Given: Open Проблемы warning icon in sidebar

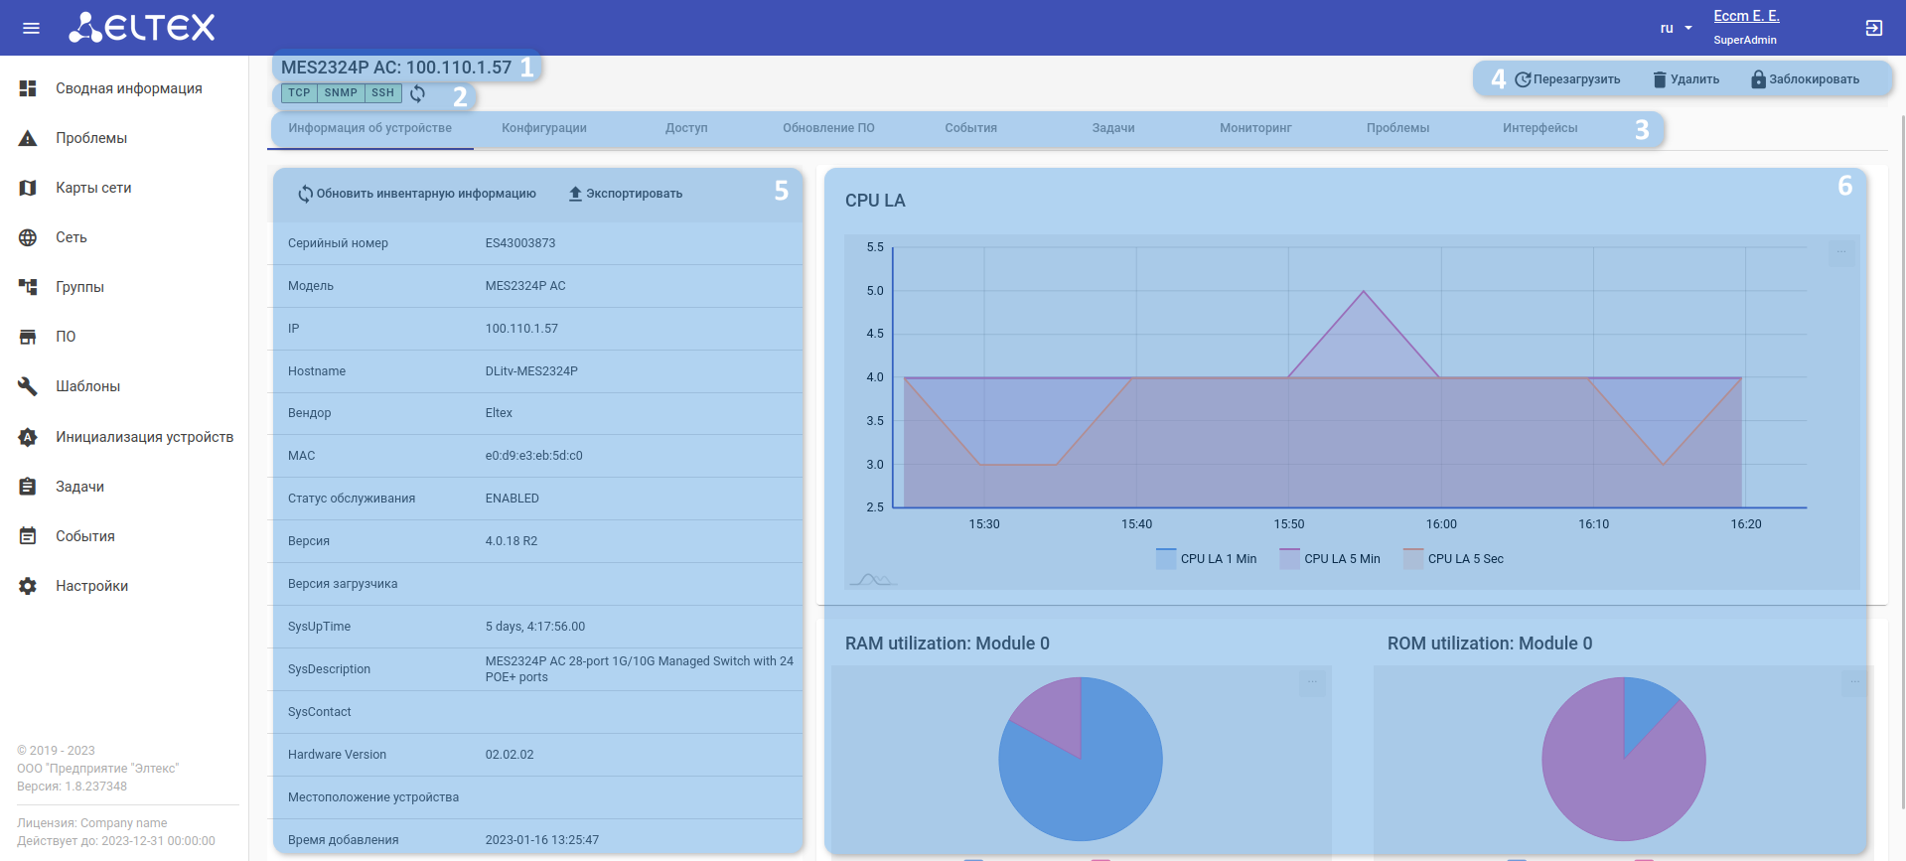Looking at the screenshot, I should coord(28,138).
